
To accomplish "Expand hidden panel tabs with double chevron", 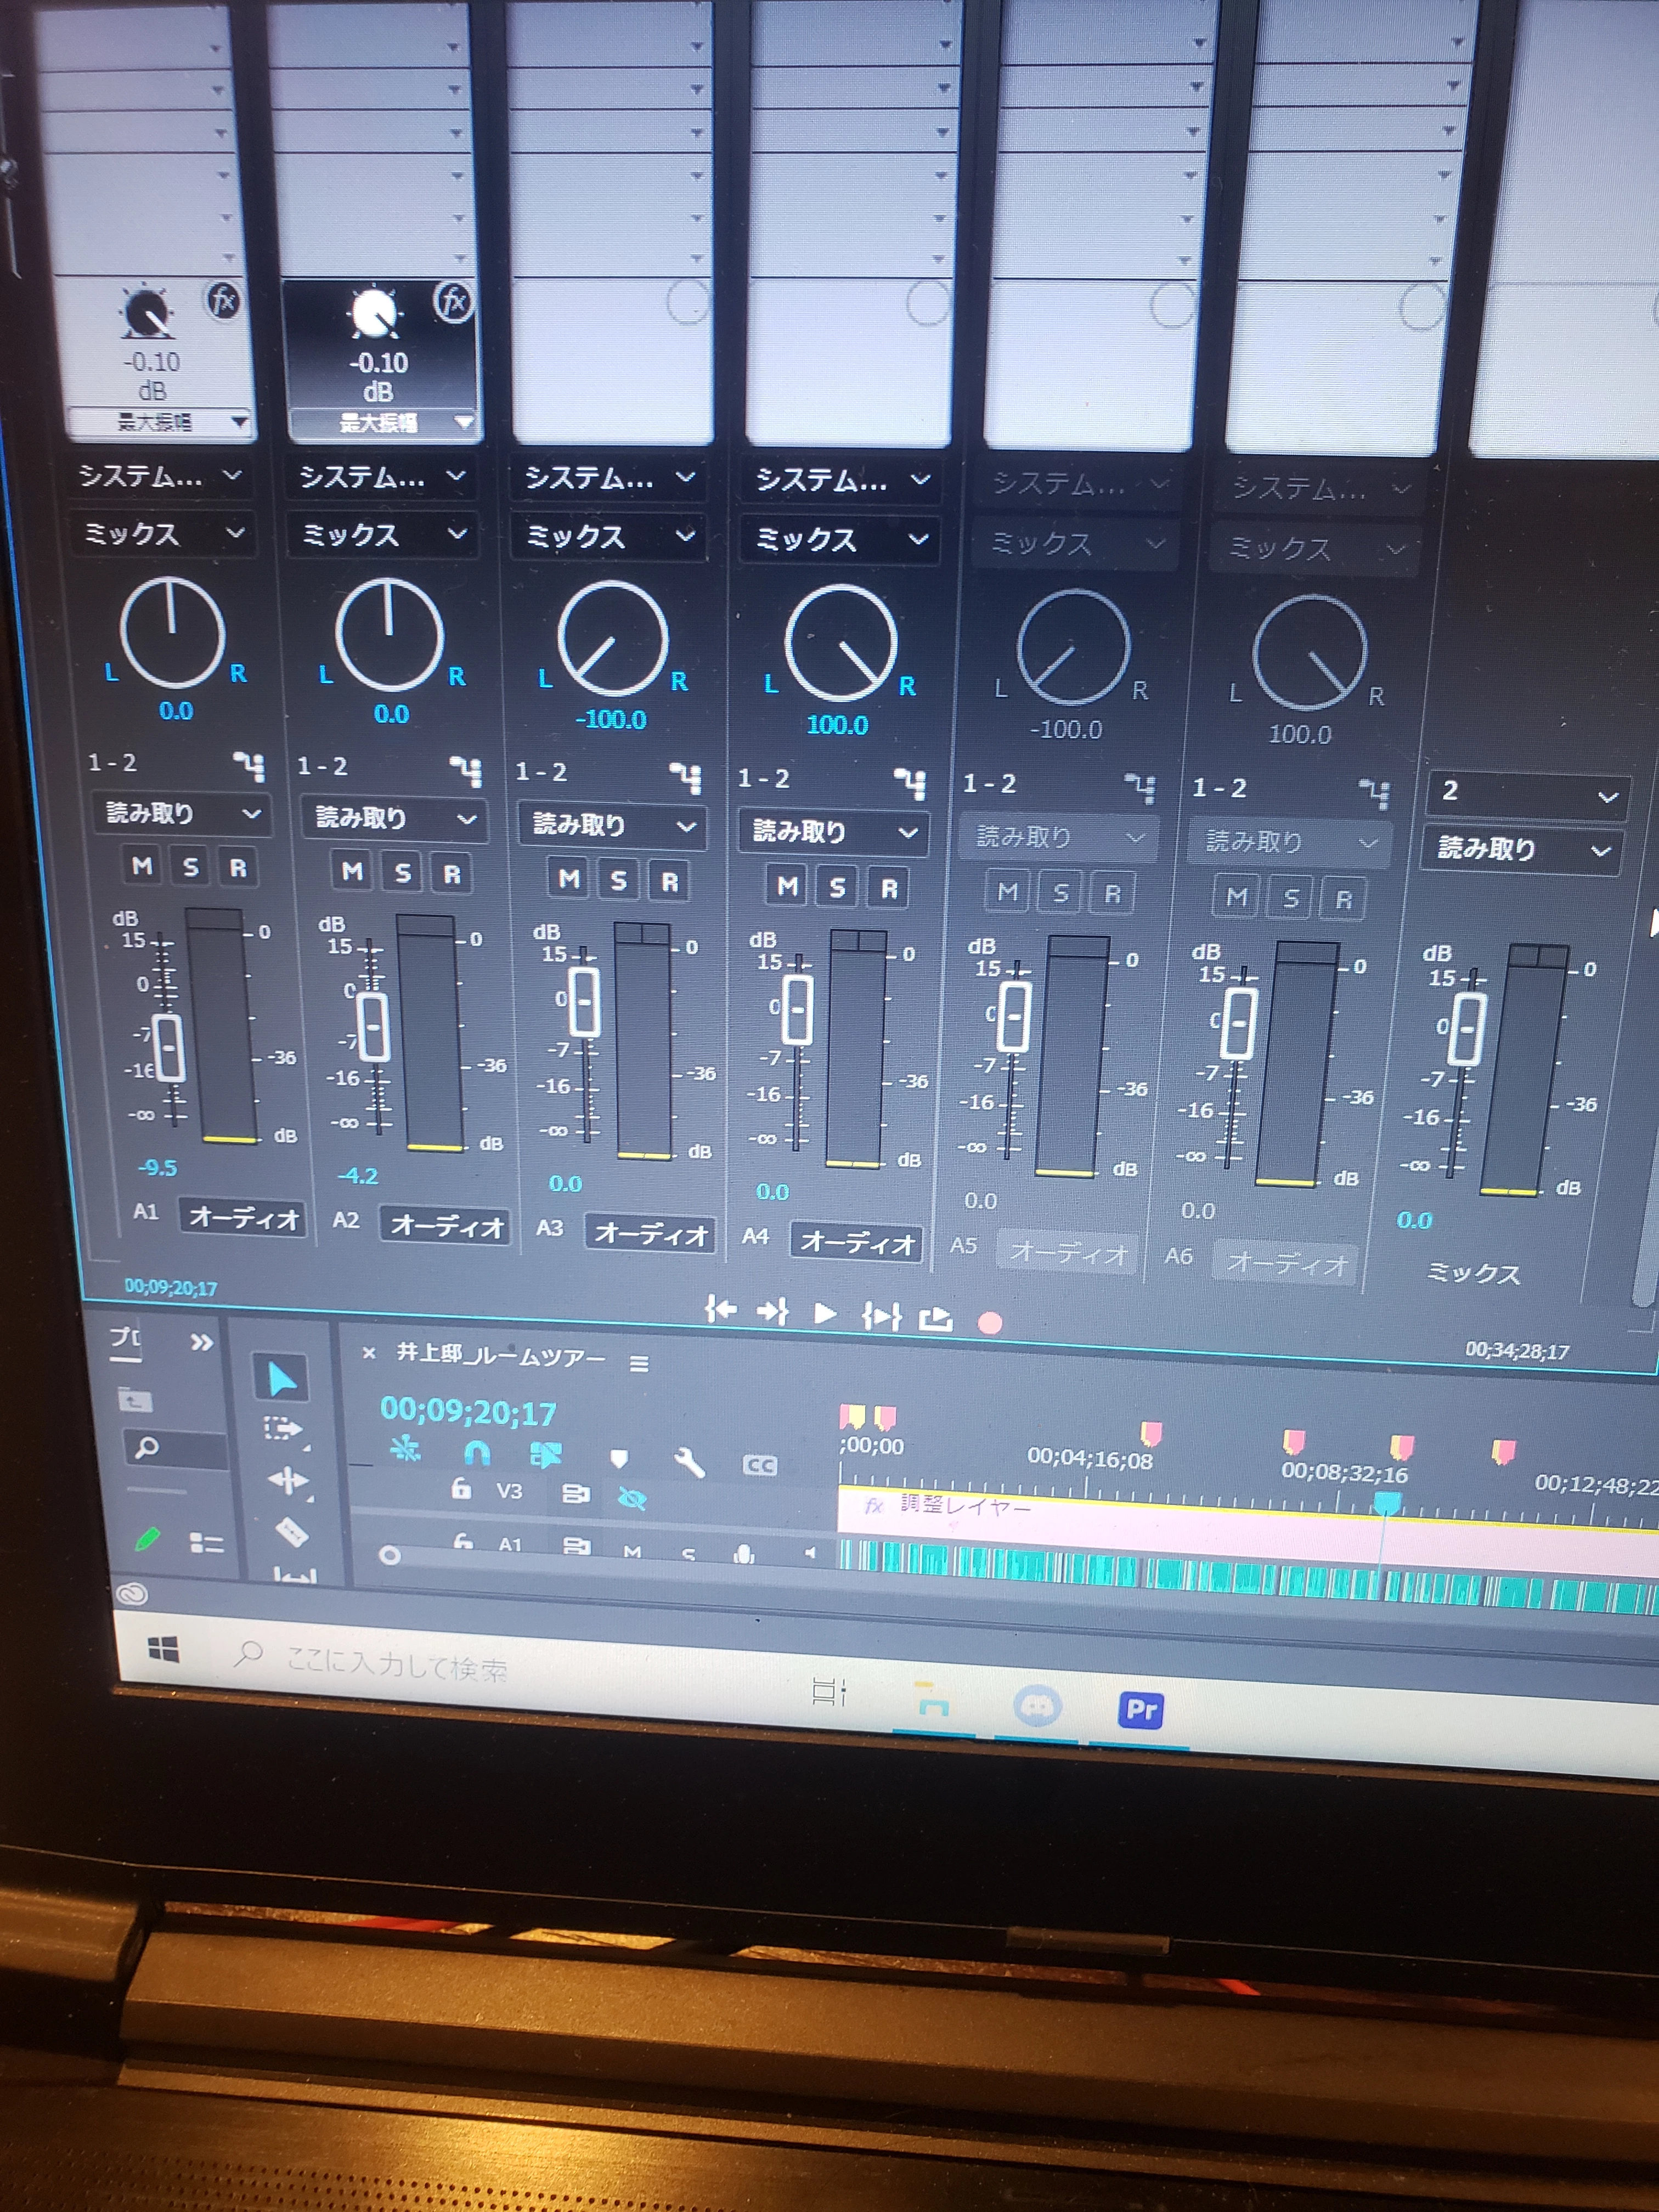I will (201, 1342).
